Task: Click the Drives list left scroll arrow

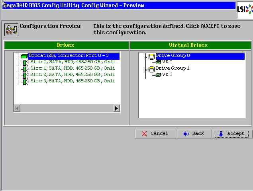Action: click(17, 108)
